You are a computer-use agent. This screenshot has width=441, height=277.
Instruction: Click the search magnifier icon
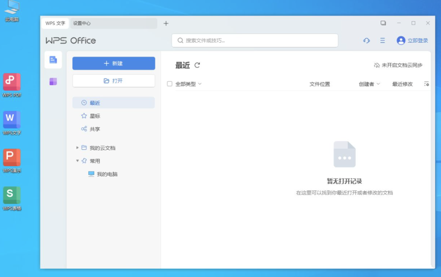coord(180,40)
